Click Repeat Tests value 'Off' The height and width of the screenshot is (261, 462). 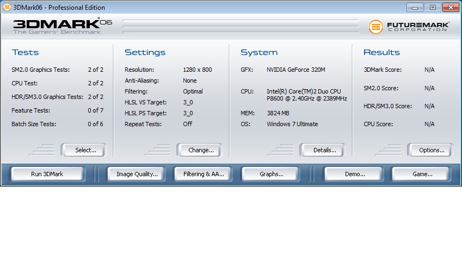coord(187,124)
